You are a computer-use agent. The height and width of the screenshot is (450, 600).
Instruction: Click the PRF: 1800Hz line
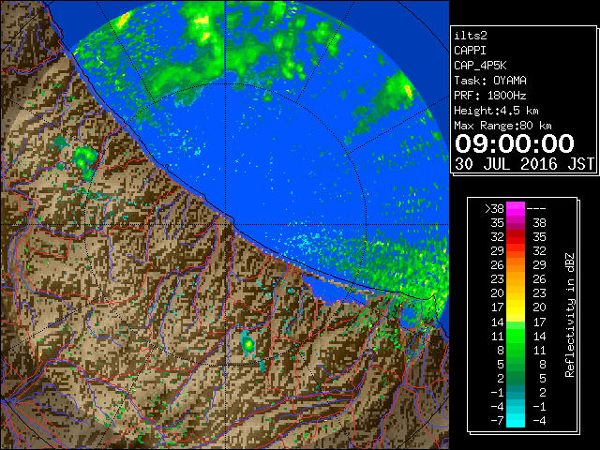click(x=490, y=96)
